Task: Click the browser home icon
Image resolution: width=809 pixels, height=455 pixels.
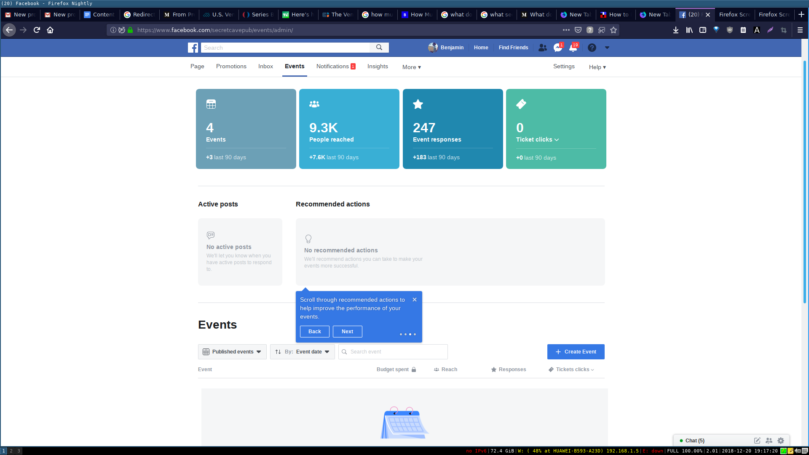Action: pyautogui.click(x=50, y=30)
